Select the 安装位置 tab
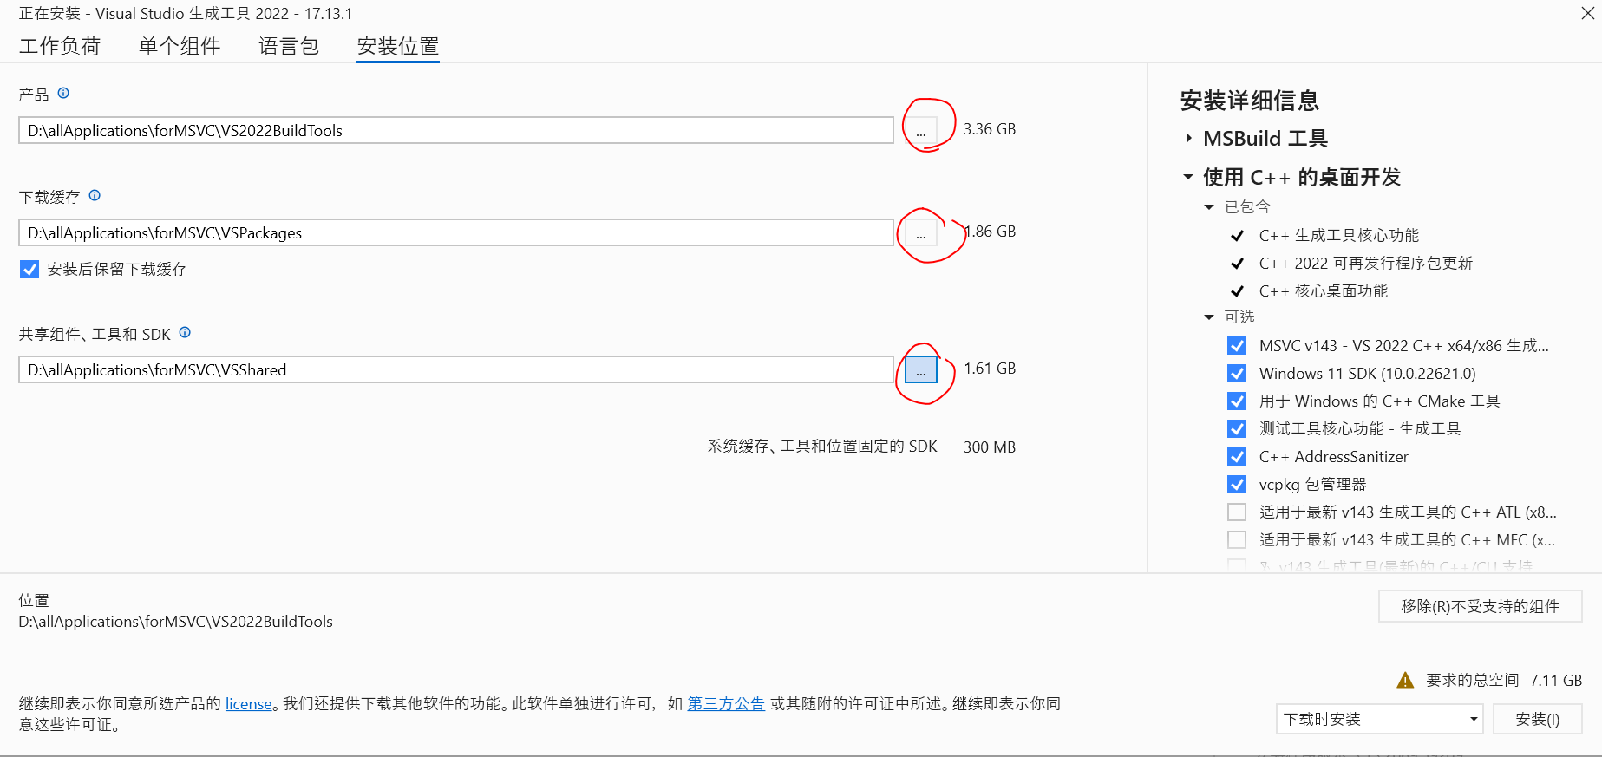1602x757 pixels. (398, 46)
